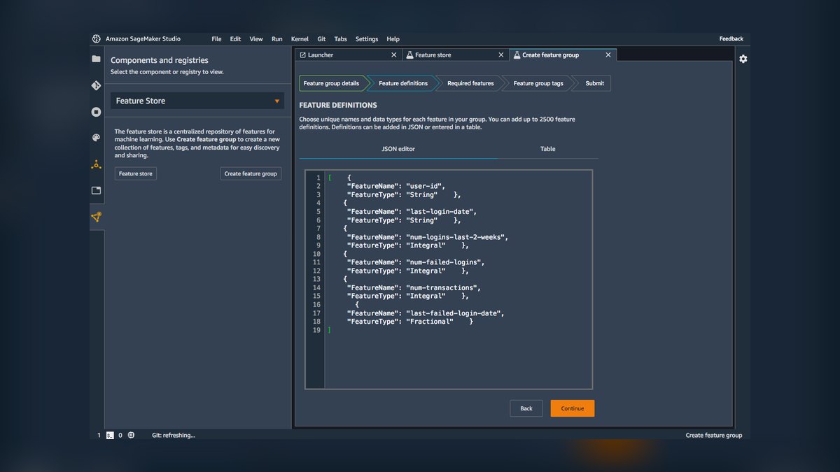This screenshot has width=840, height=472.
Task: Open the Edit menu
Action: [236, 39]
